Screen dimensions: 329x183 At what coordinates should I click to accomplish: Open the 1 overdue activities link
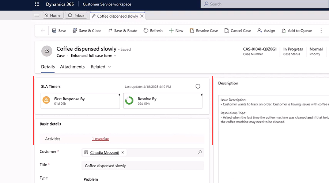tap(101, 139)
